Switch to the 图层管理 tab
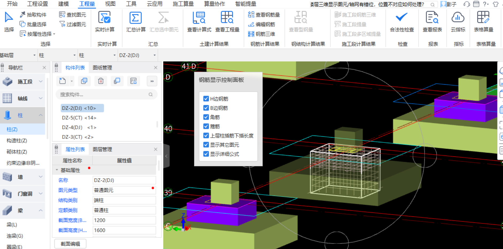The image size is (503, 249). [102, 149]
